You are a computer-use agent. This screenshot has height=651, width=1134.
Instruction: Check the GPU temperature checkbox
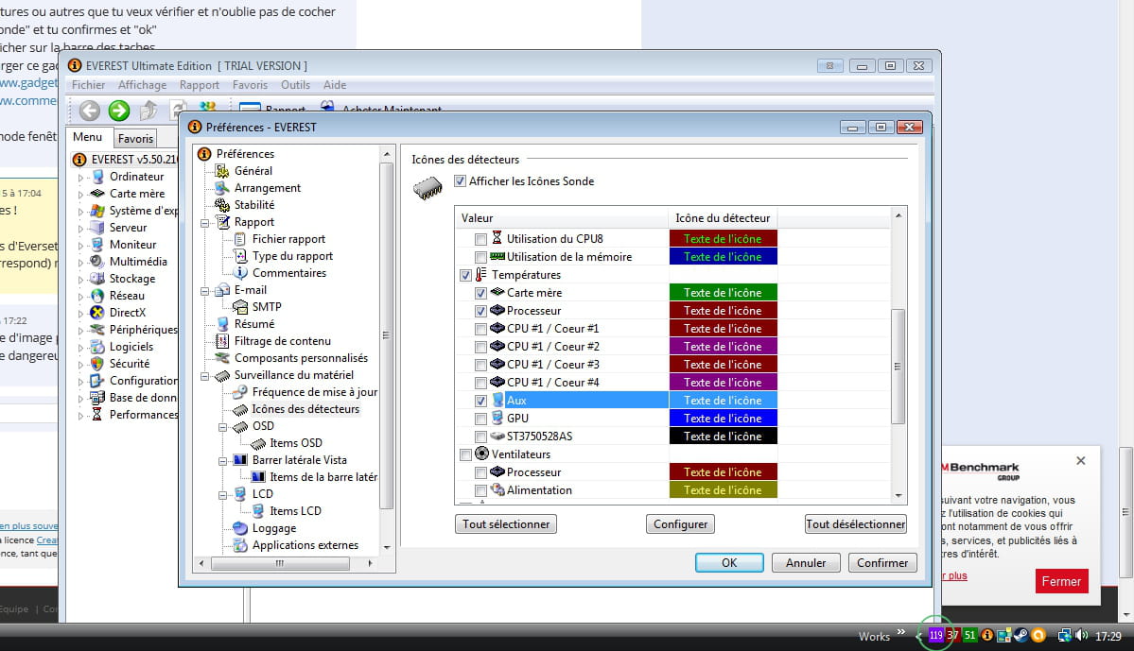pyautogui.click(x=480, y=420)
